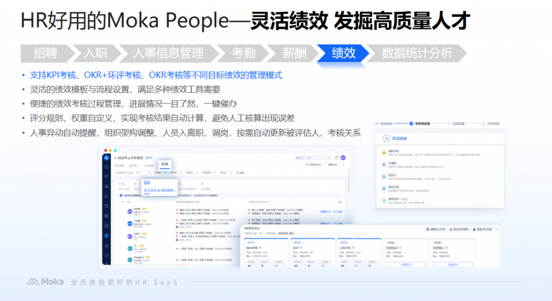Open the three-dots menu beside 查看评估范围
This screenshot has height=301, width=552.
(x=496, y=229)
